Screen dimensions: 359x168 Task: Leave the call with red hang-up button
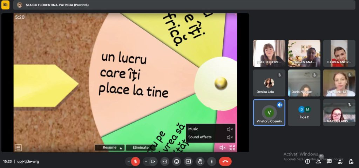(x=225, y=161)
